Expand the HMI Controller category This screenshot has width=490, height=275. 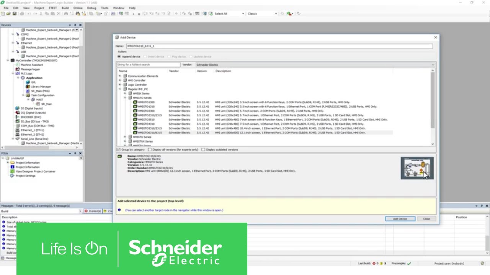tap(120, 80)
